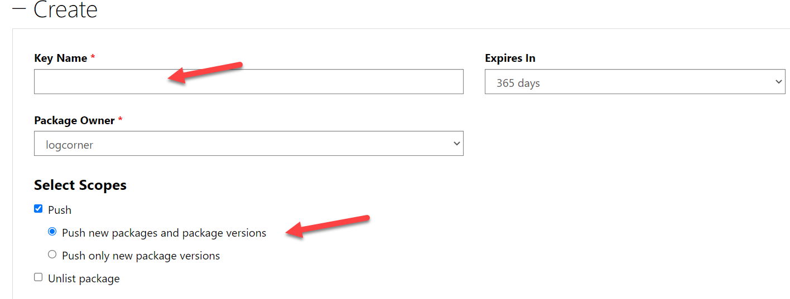This screenshot has width=790, height=299.
Task: Click the Key Name label
Action: point(61,58)
